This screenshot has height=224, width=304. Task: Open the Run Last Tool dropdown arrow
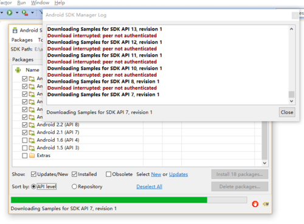[32, 13]
